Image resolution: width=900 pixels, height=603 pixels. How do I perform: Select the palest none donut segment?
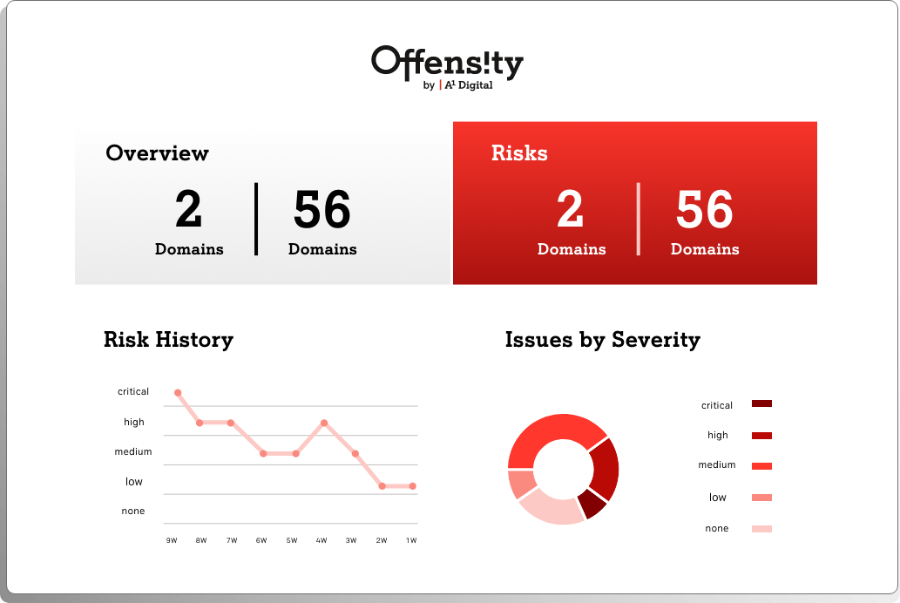pos(554,507)
